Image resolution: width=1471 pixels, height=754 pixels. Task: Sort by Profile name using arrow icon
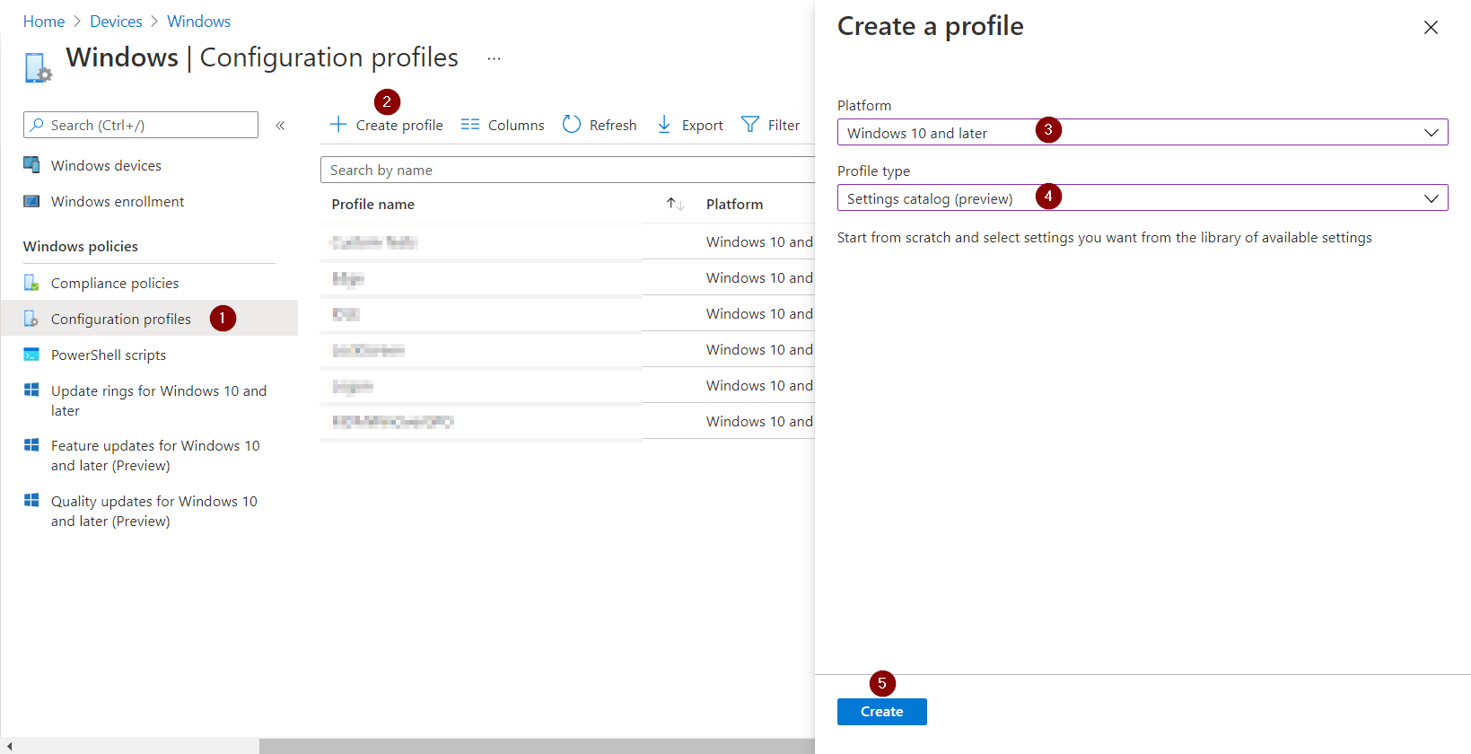pyautogui.click(x=676, y=205)
